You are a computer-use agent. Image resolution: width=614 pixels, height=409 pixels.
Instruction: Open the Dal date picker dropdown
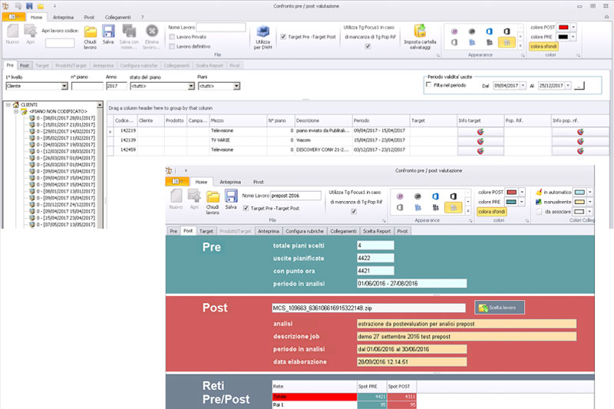pyautogui.click(x=523, y=86)
